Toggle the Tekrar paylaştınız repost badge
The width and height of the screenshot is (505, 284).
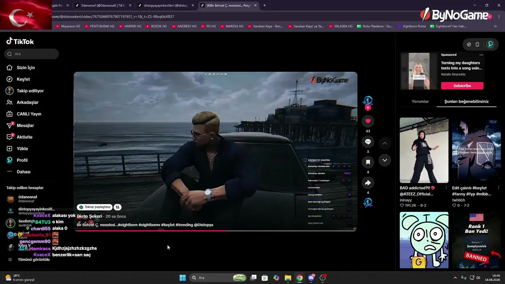(x=95, y=207)
